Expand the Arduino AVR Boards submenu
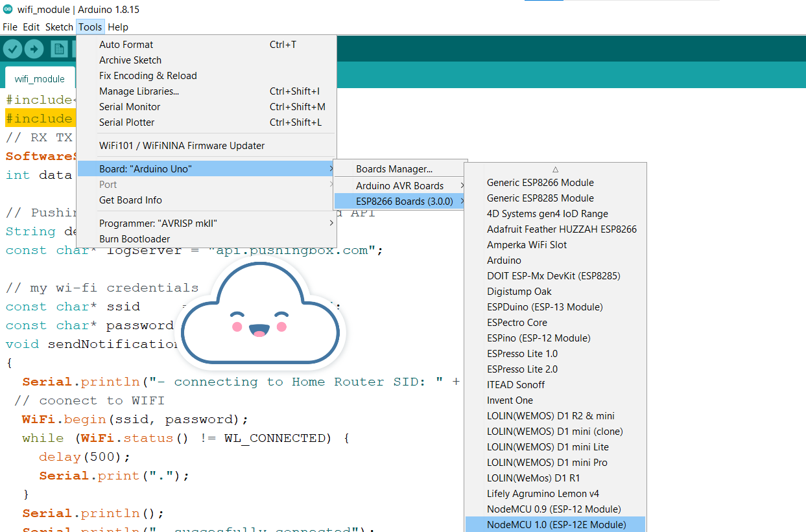This screenshot has height=532, width=806. pyautogui.click(x=400, y=186)
